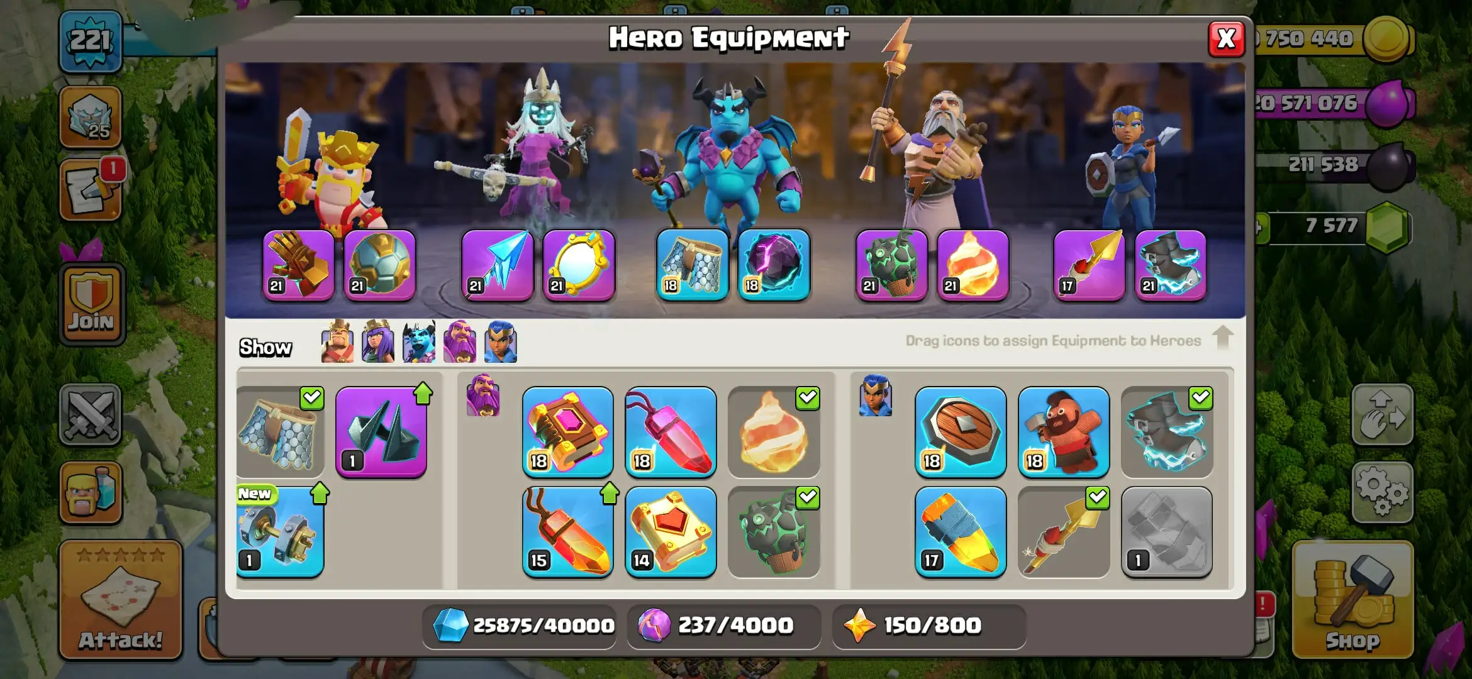Open the Join clan shield
This screenshot has height=679, width=1472.
pyautogui.click(x=92, y=304)
